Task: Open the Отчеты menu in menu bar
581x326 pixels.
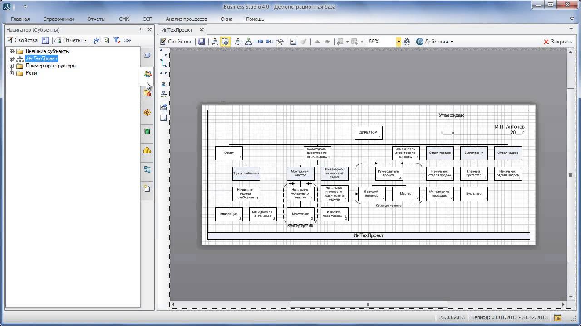Action: [x=96, y=19]
